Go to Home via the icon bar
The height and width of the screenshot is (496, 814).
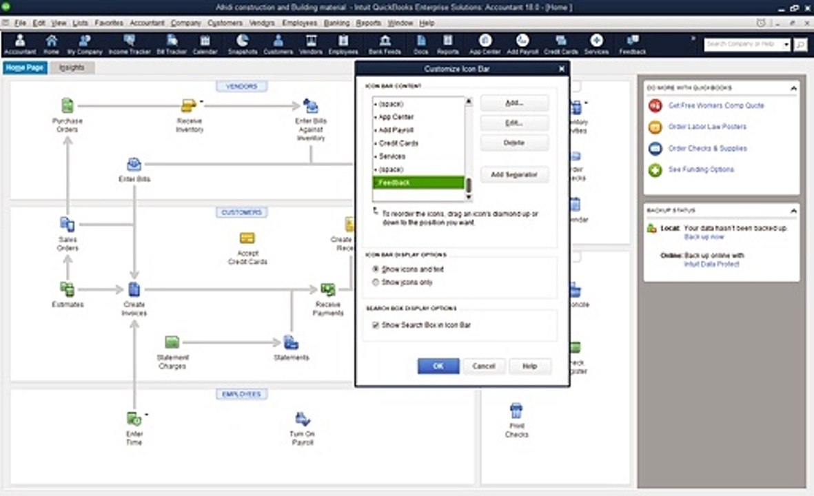(x=51, y=44)
